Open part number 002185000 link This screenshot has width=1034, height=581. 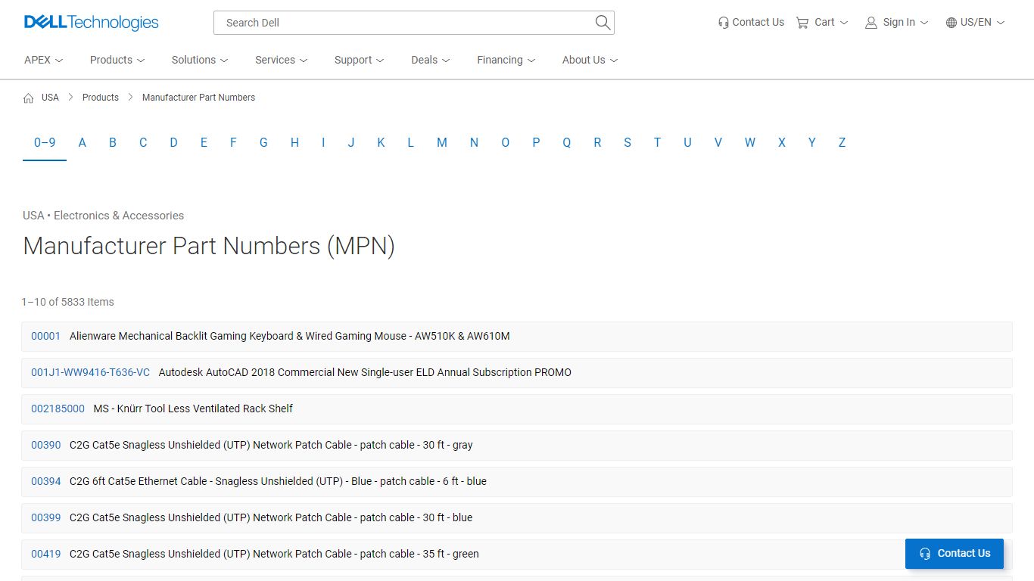(x=58, y=409)
